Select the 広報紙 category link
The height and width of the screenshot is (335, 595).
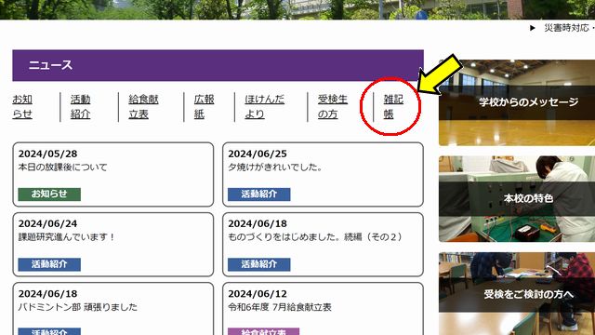[x=205, y=107]
